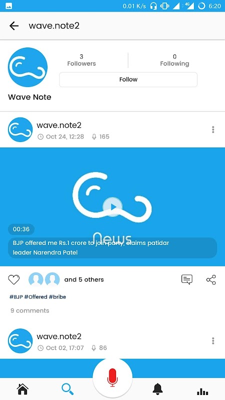The image size is (225, 400).
Task: Show 'and 5 others' likers list
Action: point(84,279)
